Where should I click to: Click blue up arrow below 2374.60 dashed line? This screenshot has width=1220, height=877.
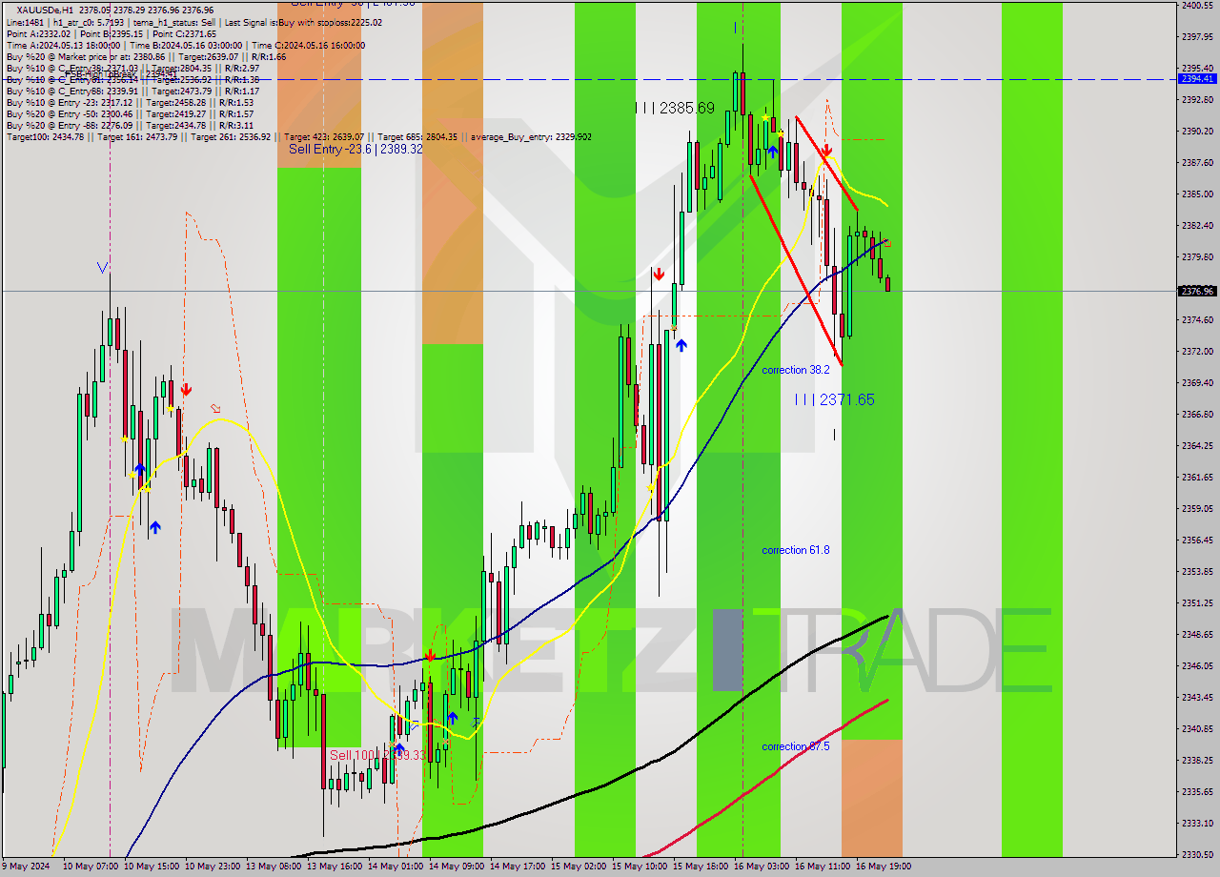[x=681, y=344]
